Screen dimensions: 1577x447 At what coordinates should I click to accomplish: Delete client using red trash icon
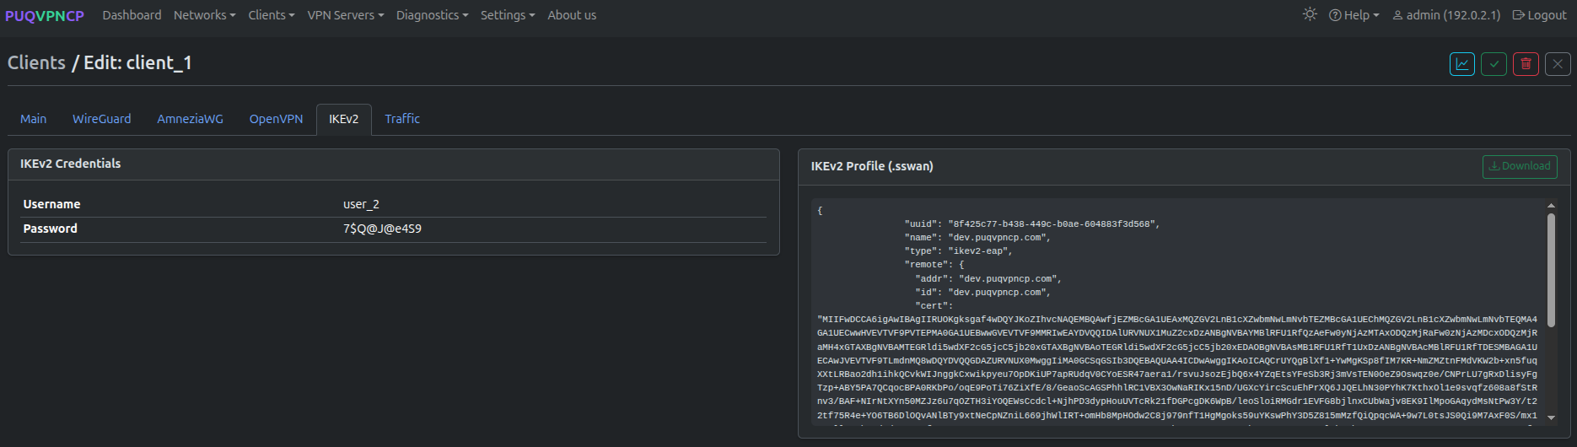tap(1526, 64)
